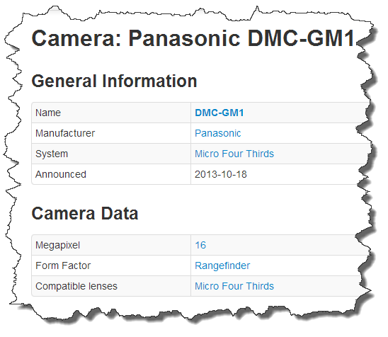Click the General Information heading
Screen dimensions: 388x337
tap(114, 81)
